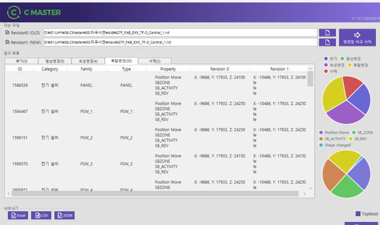Select the 속성변경(4) tab
The height and width of the screenshot is (225, 380).
pos(88,61)
